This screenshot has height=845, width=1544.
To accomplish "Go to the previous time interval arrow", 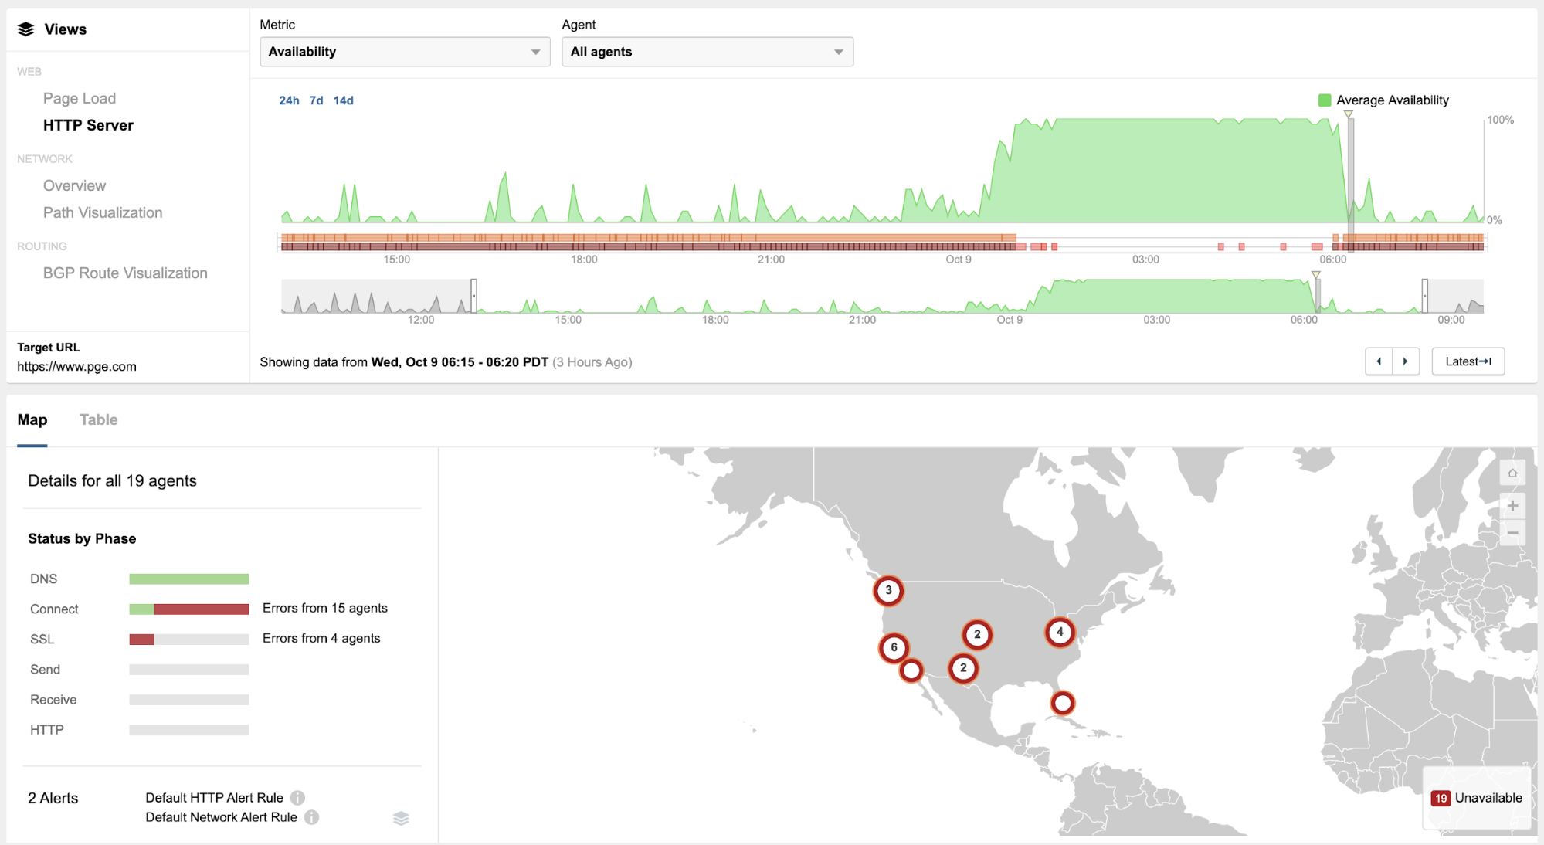I will click(x=1379, y=361).
